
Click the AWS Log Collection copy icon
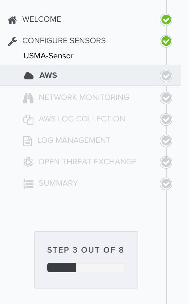coord(28,120)
